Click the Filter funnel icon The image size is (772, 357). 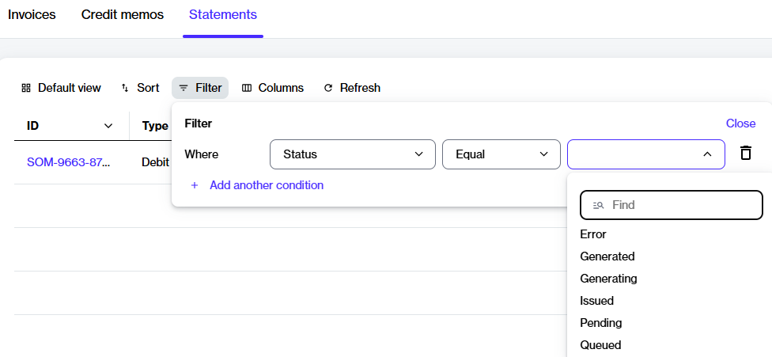click(x=184, y=88)
